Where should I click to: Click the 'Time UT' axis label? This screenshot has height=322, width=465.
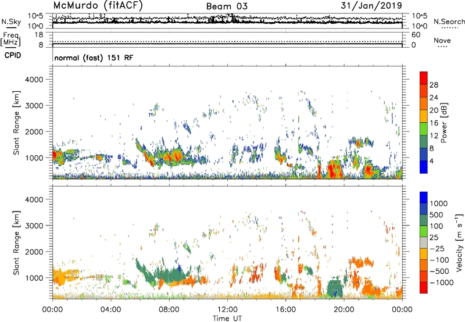(x=227, y=319)
